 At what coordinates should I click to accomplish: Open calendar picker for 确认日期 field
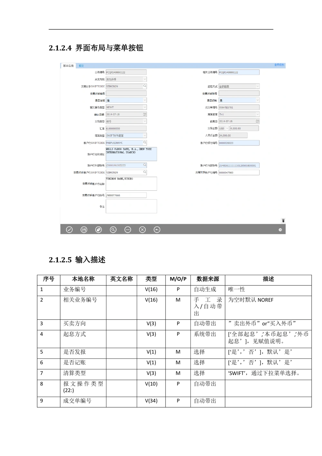(x=145, y=114)
